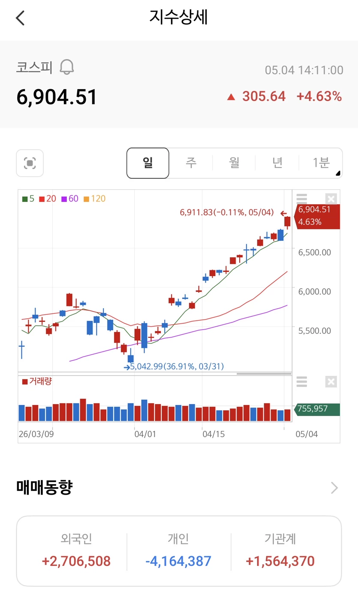
Task: Toggle the 60-day moving average legend
Action: [x=70, y=199]
